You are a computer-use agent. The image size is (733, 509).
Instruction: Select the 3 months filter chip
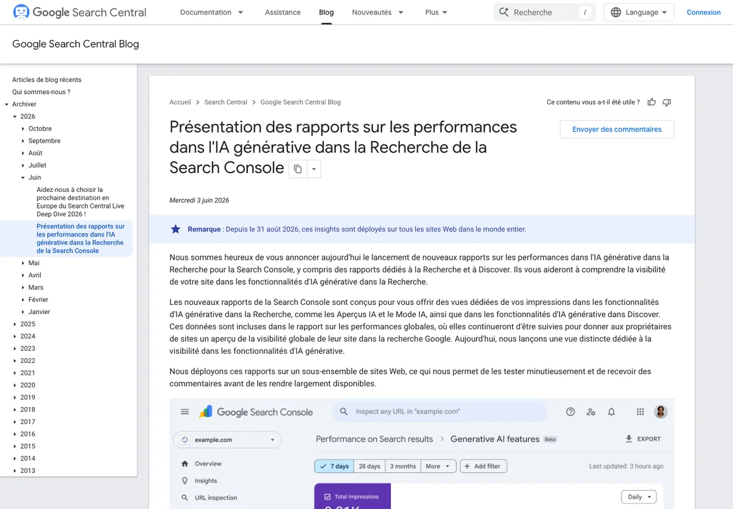click(403, 466)
